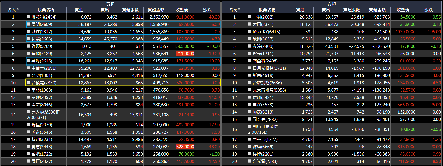
Task: Click closing price 4030.0000
Action: tap(405, 32)
